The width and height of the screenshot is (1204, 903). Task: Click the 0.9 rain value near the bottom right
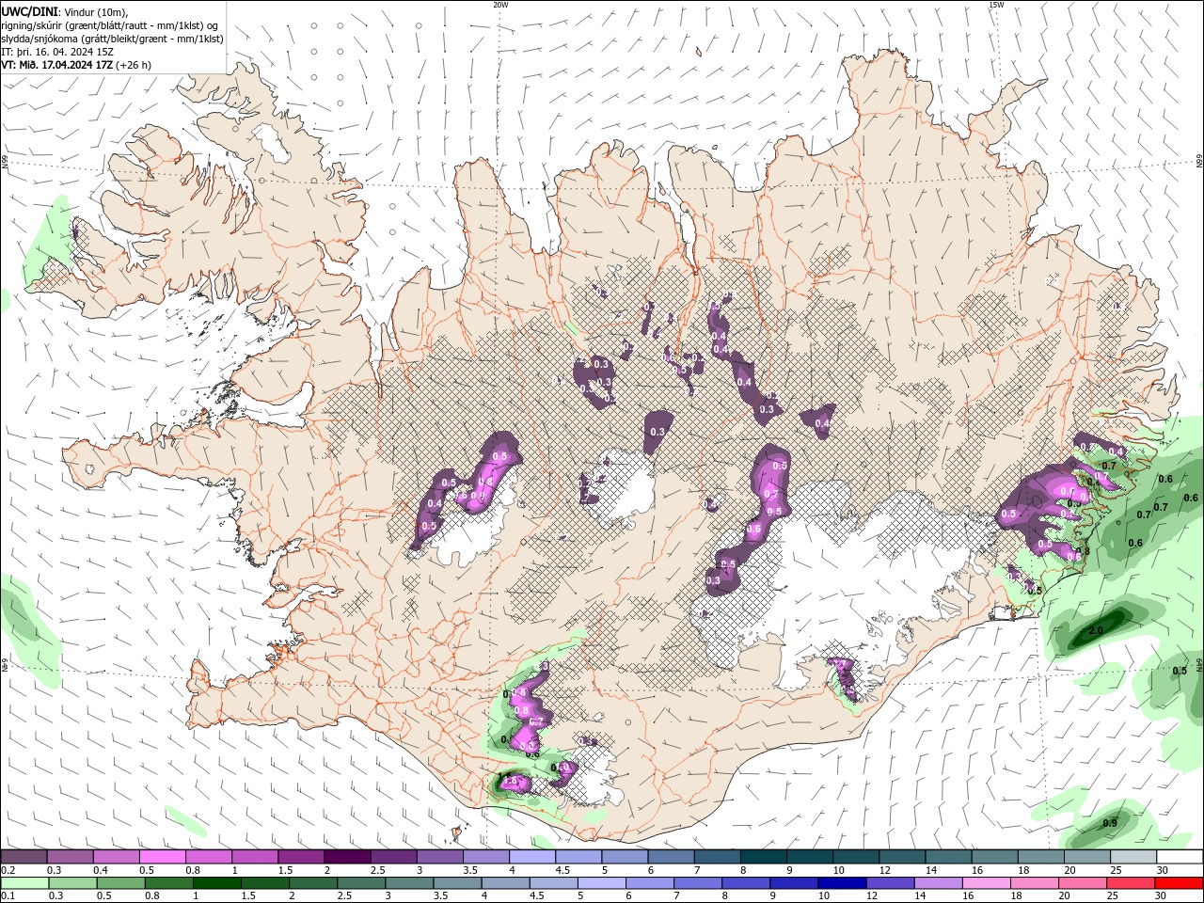pyautogui.click(x=1110, y=823)
